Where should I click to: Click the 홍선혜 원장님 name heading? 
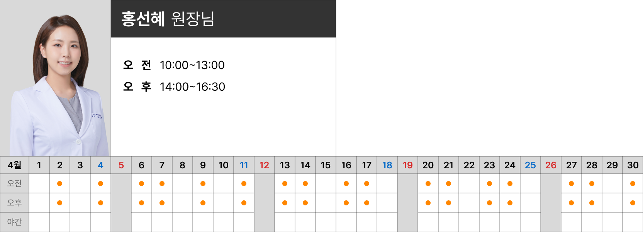(x=168, y=19)
